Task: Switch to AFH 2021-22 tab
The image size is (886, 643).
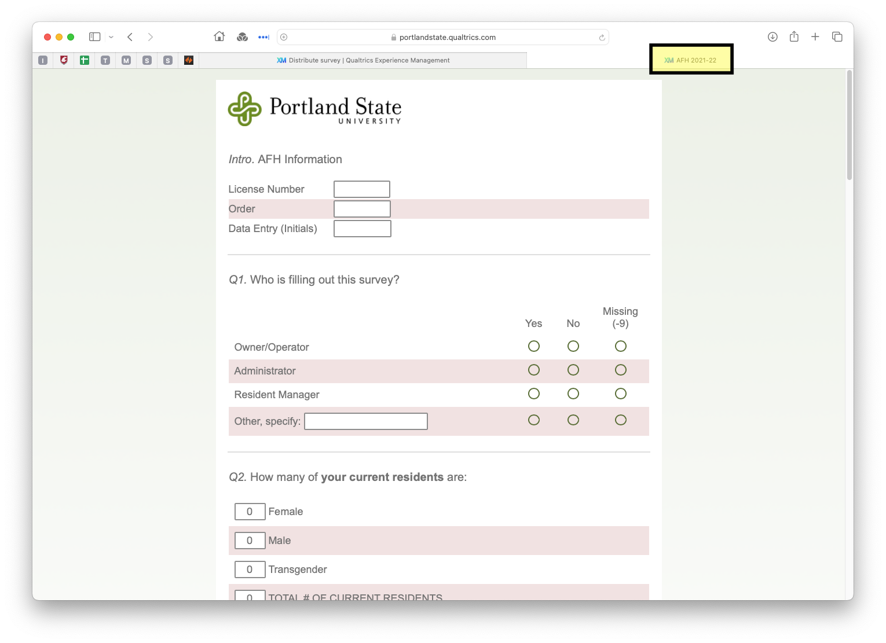Action: tap(691, 60)
